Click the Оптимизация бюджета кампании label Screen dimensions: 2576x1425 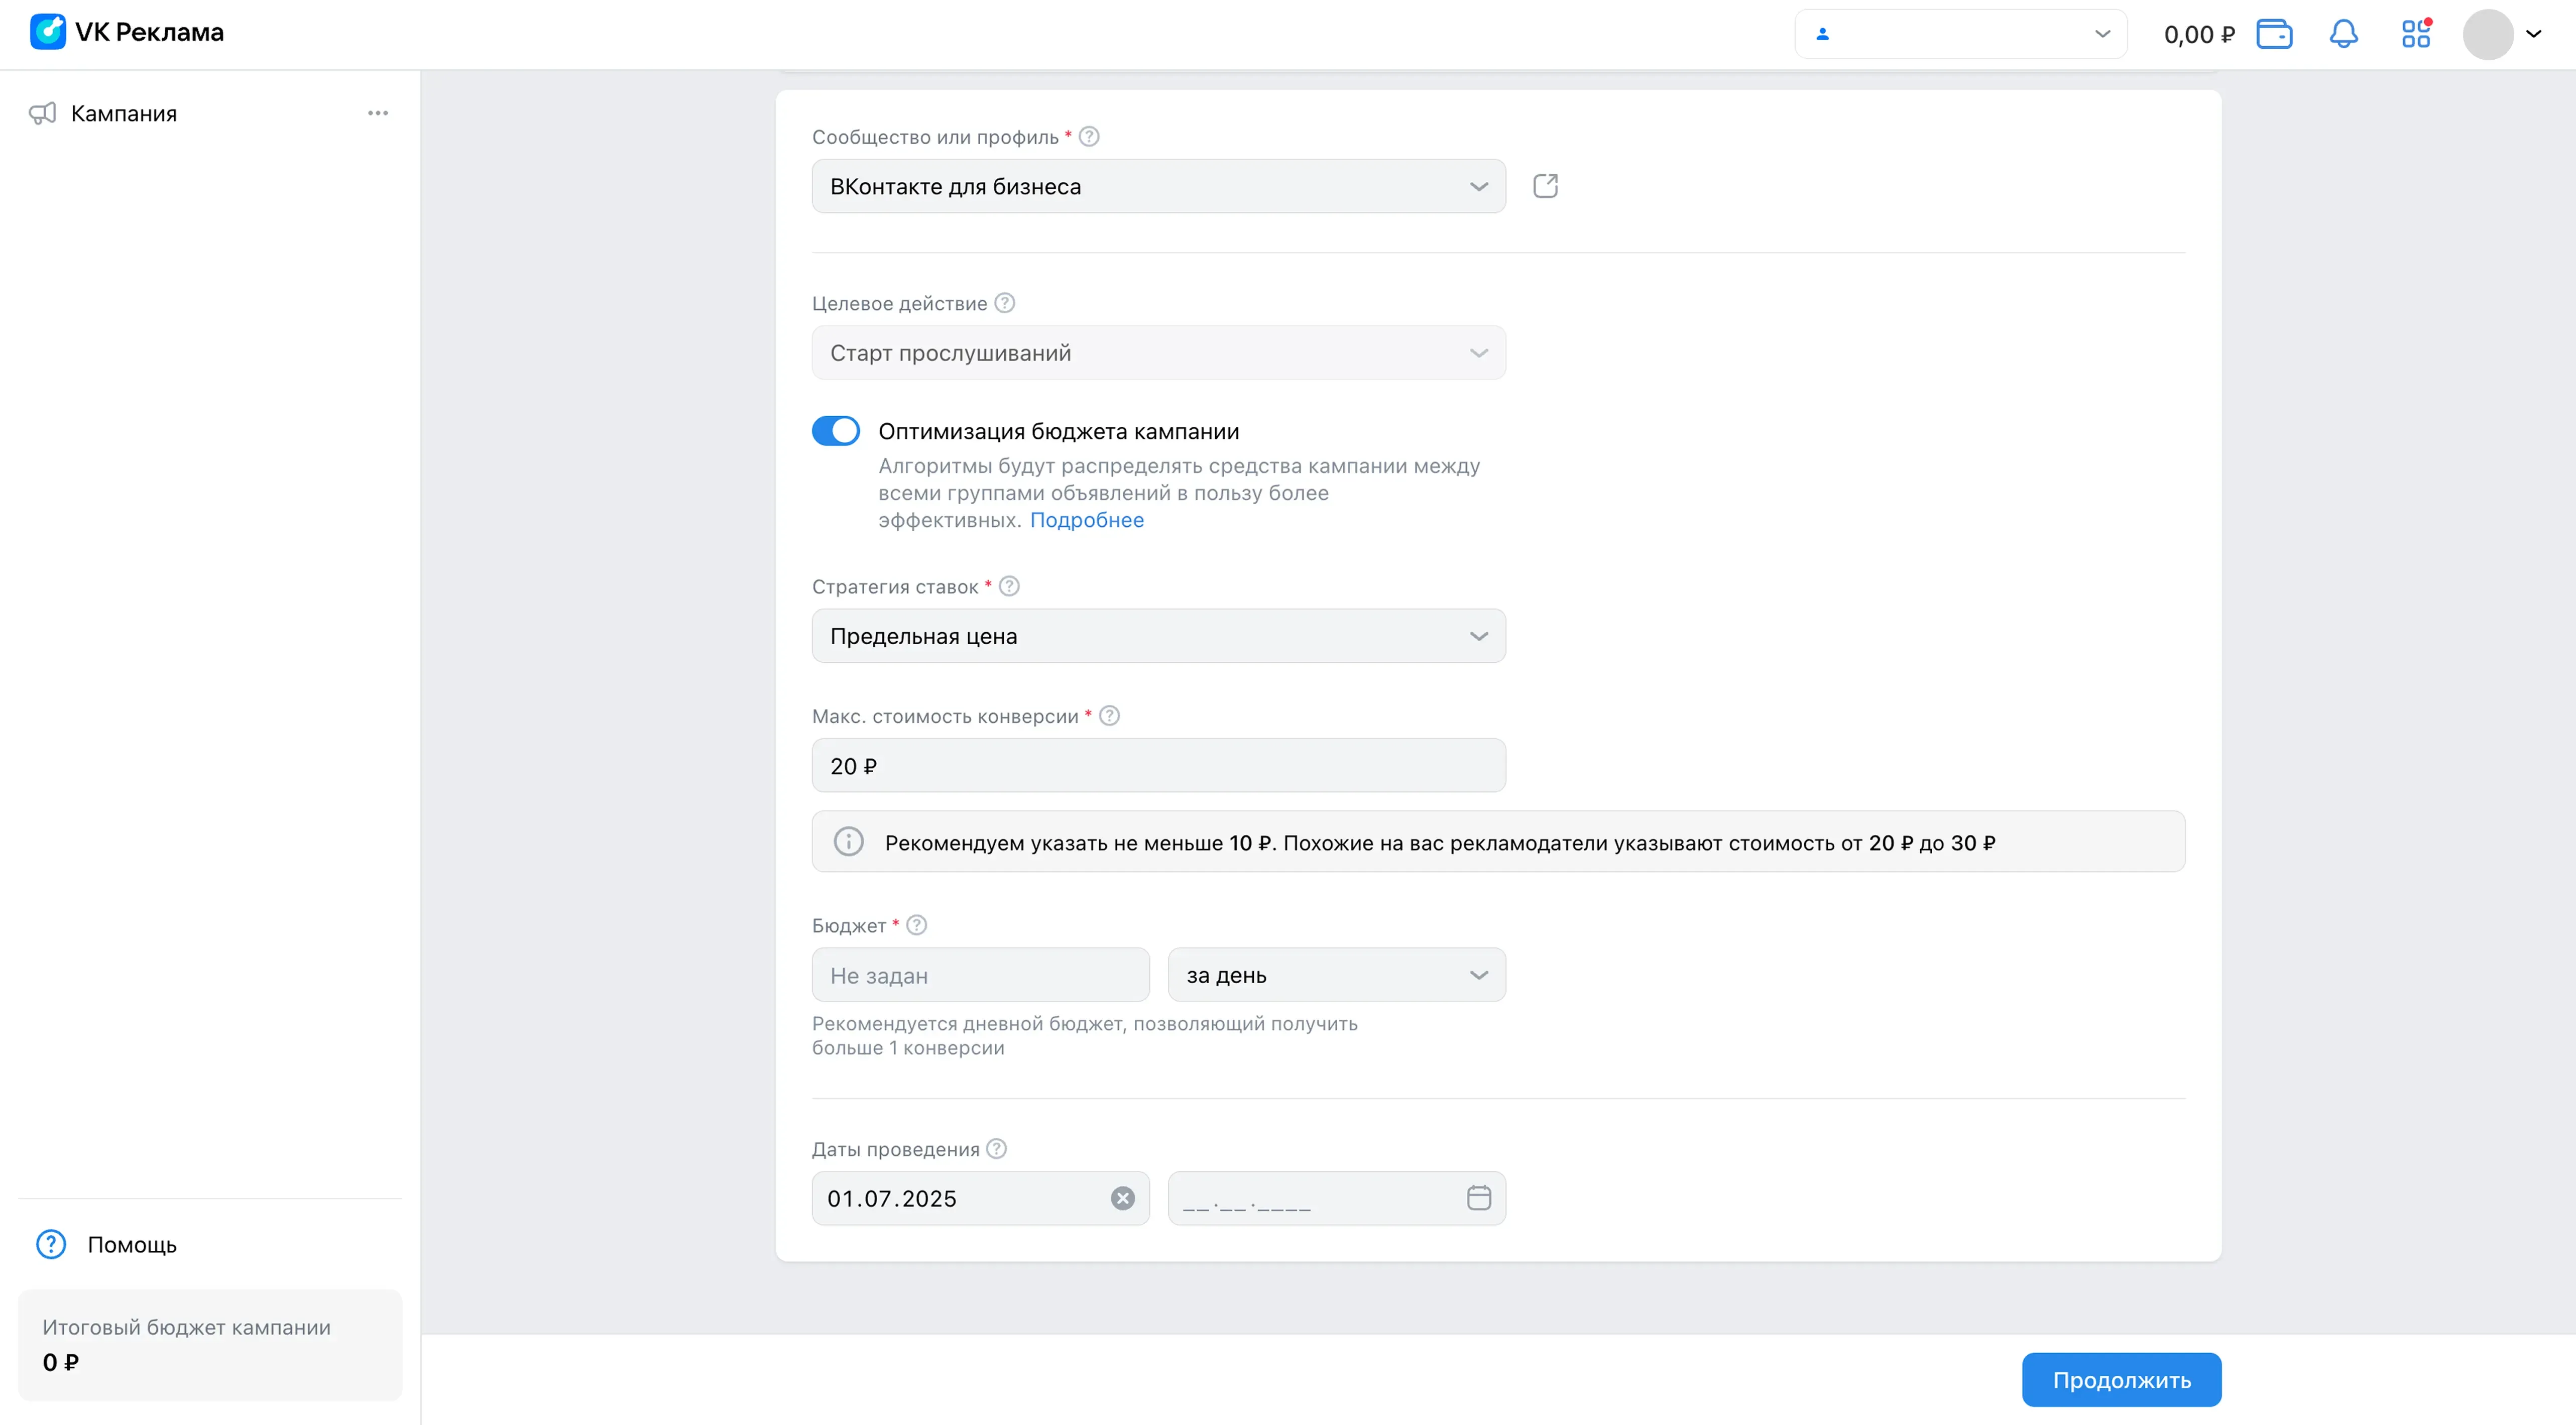[1059, 432]
